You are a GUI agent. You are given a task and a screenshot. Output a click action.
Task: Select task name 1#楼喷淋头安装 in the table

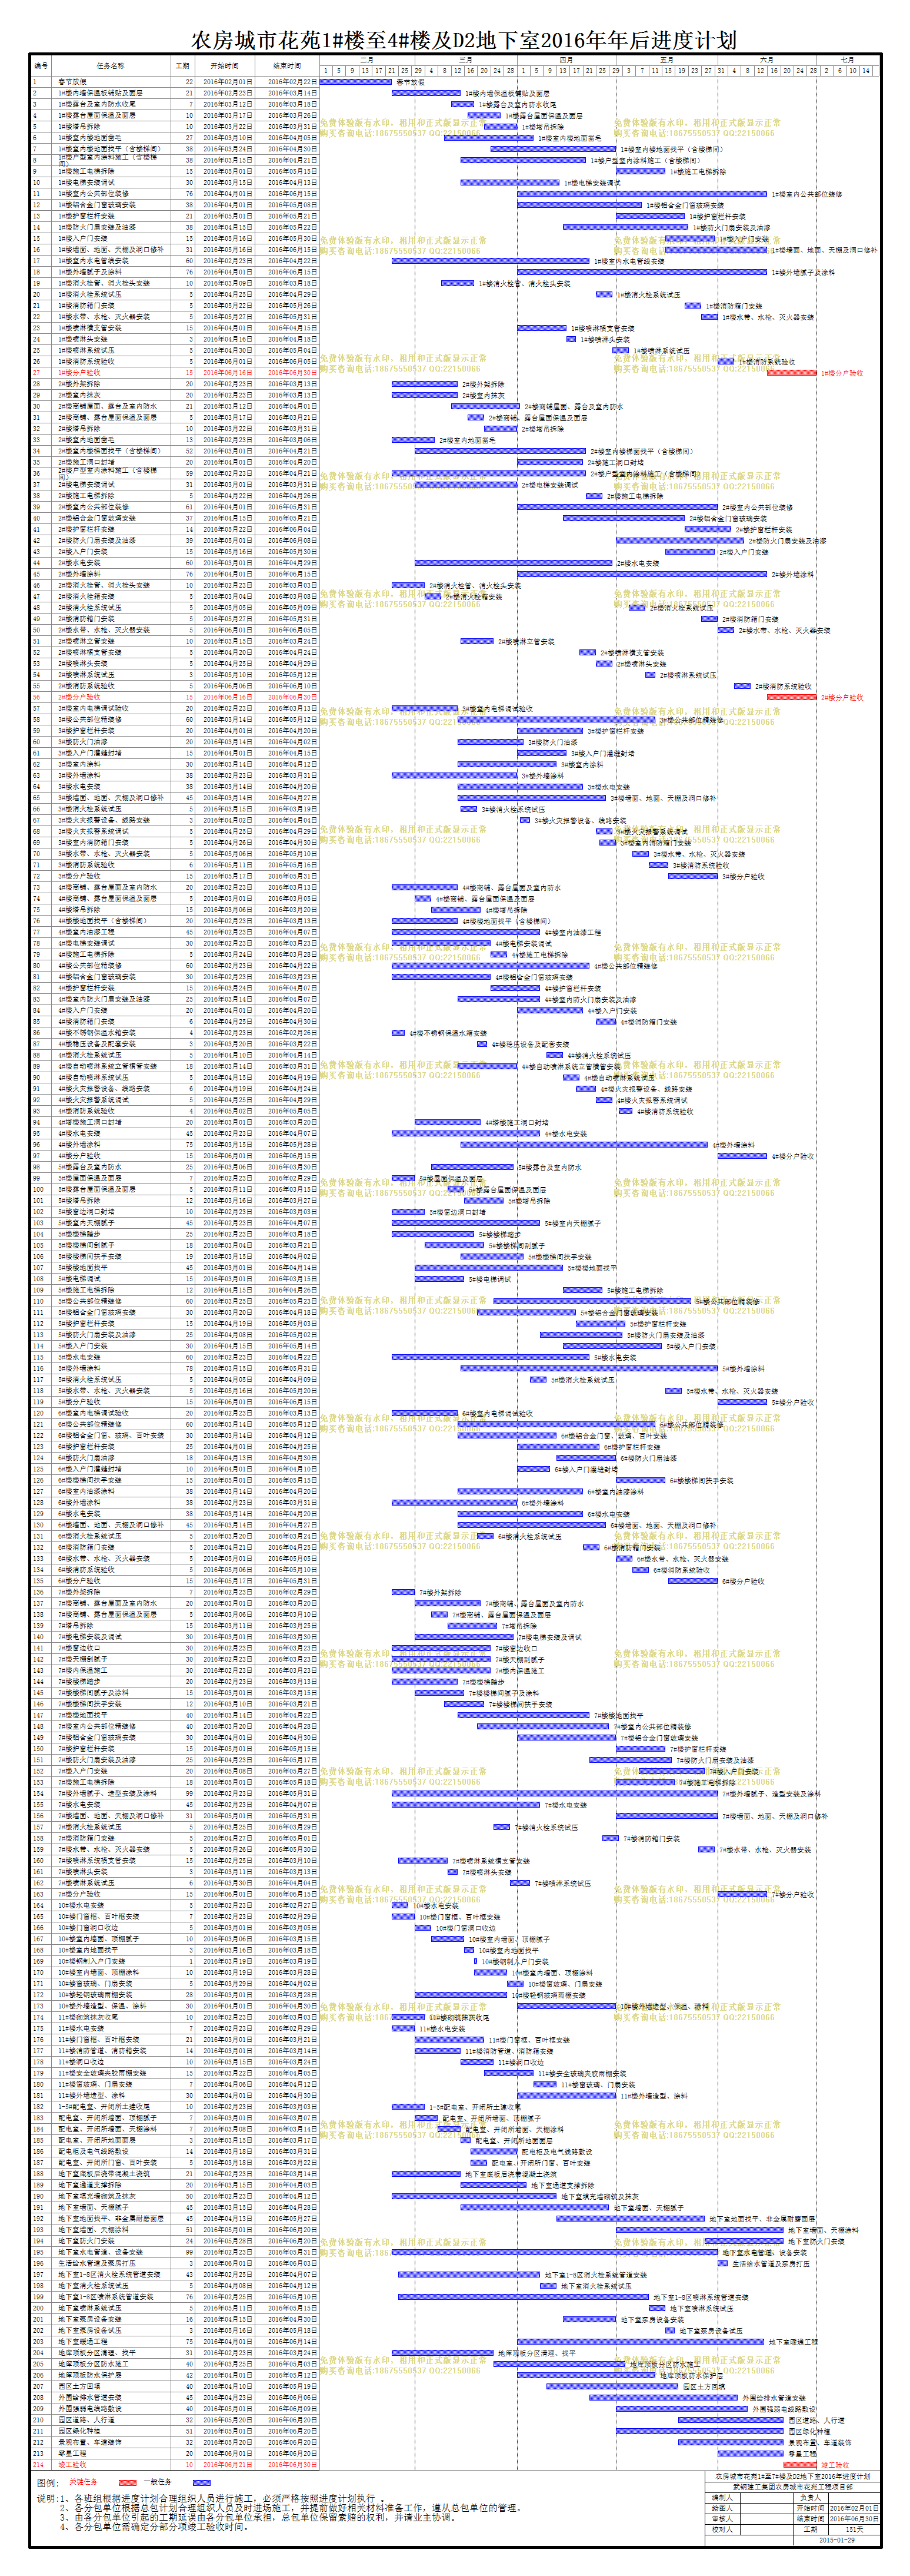point(83,339)
